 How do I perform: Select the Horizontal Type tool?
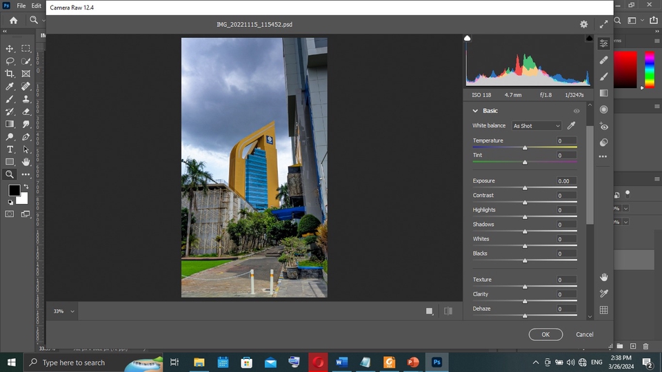(x=9, y=149)
